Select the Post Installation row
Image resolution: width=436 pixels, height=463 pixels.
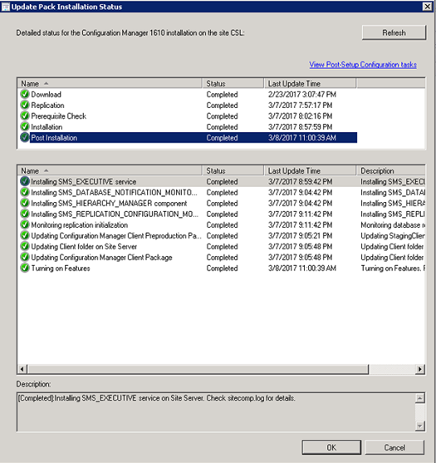pos(188,138)
